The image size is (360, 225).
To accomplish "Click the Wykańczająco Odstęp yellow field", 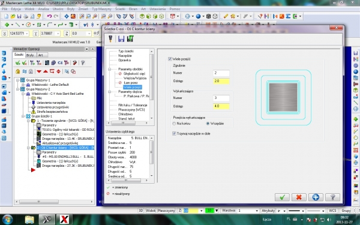I will point(221,106).
